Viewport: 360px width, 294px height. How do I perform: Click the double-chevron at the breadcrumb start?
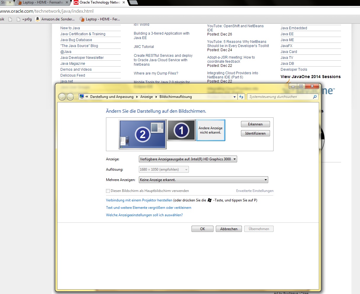coord(87,97)
